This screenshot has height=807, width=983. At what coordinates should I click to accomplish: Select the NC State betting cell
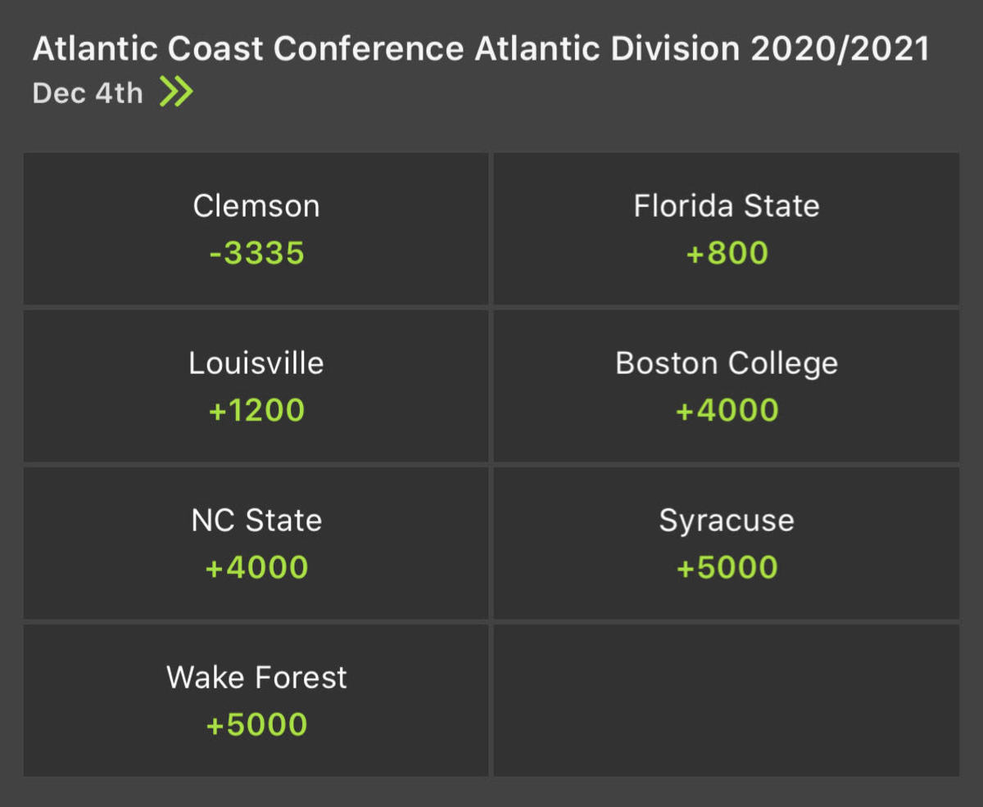tap(256, 542)
